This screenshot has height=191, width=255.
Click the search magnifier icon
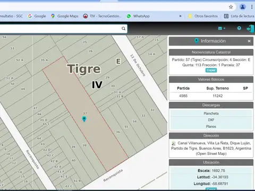coord(123,29)
